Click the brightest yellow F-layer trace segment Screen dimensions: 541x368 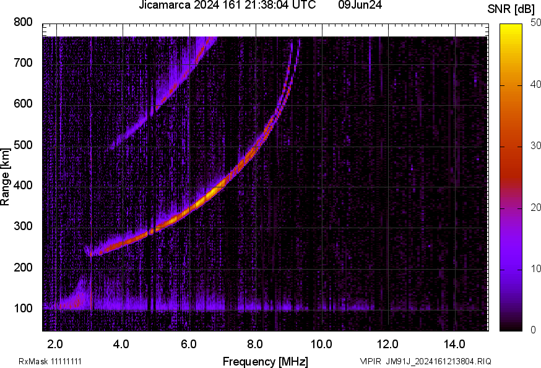click(x=210, y=194)
